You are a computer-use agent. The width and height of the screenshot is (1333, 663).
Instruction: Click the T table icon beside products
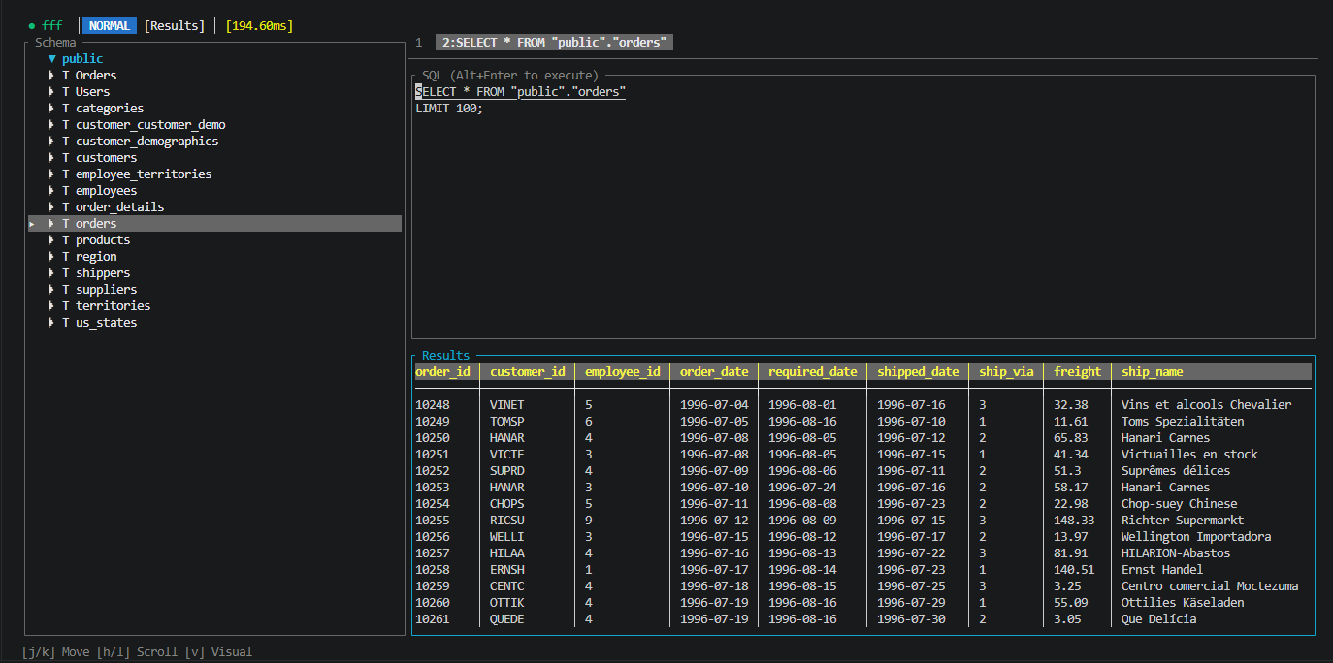(x=66, y=240)
